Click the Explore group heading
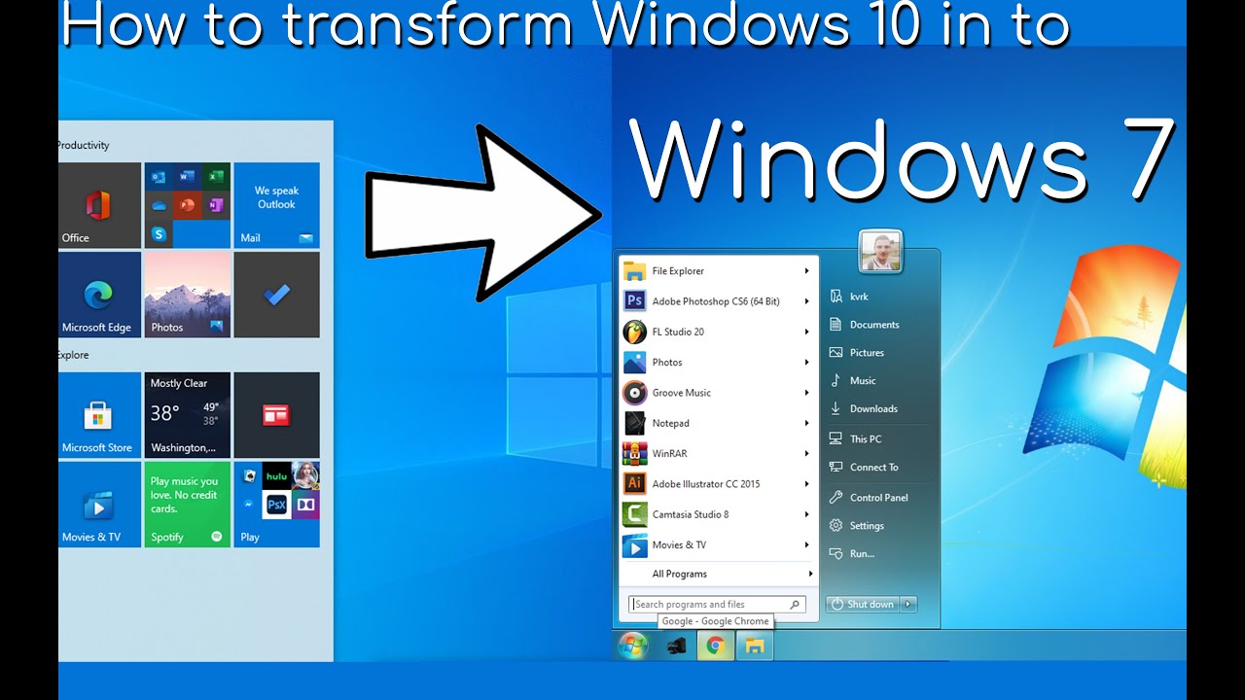This screenshot has height=700, width=1245. click(x=73, y=355)
